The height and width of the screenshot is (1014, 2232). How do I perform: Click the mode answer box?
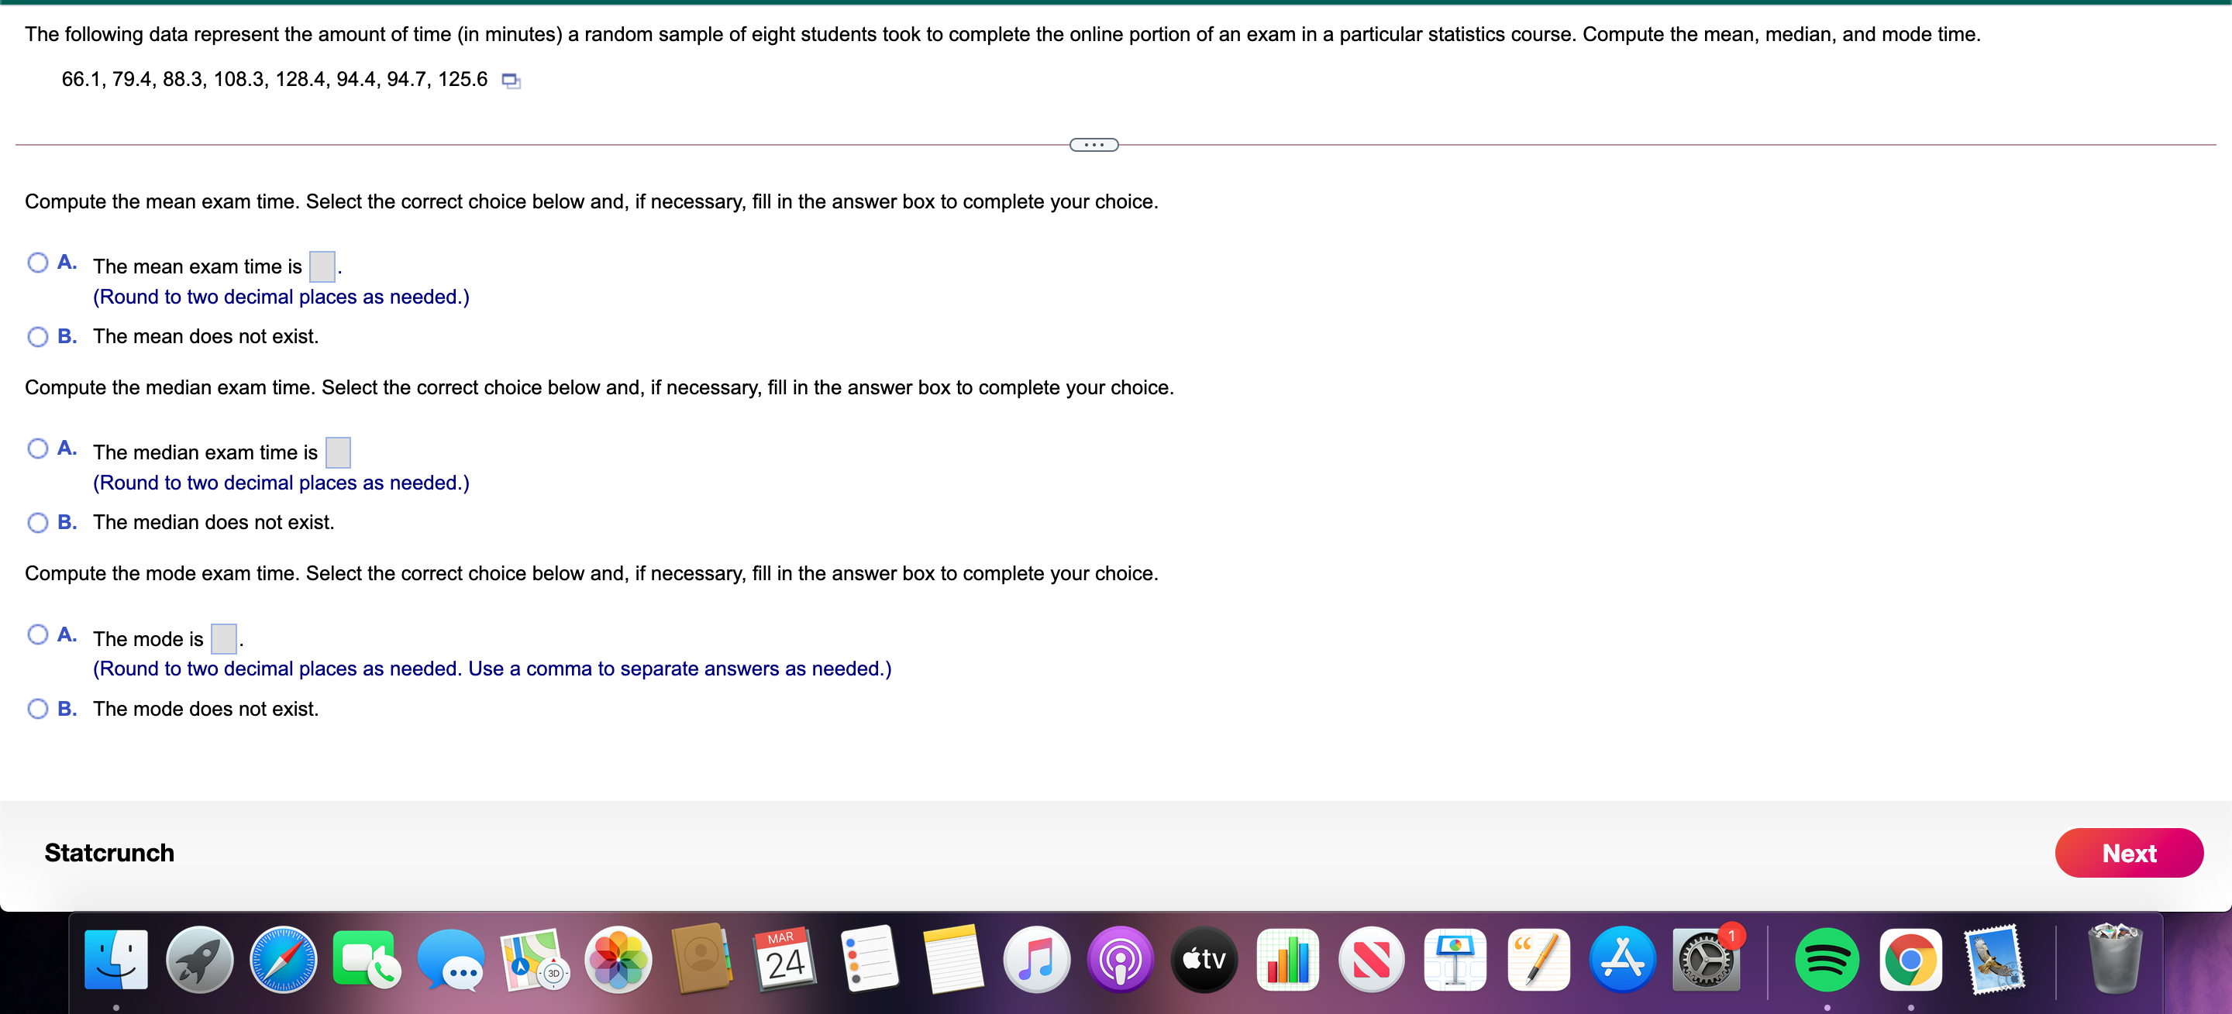[x=223, y=639]
